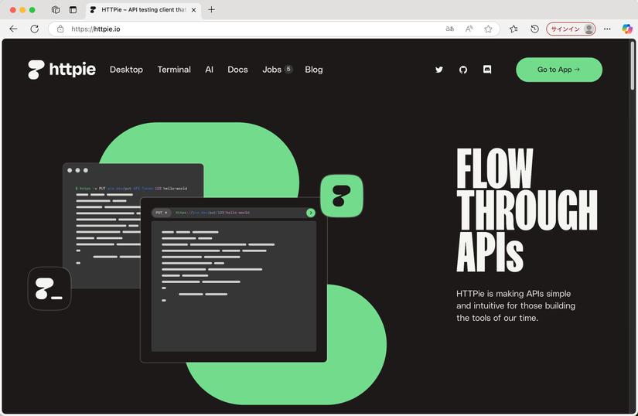Image resolution: width=638 pixels, height=416 pixels.
Task: Go back to the previous page
Action: (x=13, y=29)
